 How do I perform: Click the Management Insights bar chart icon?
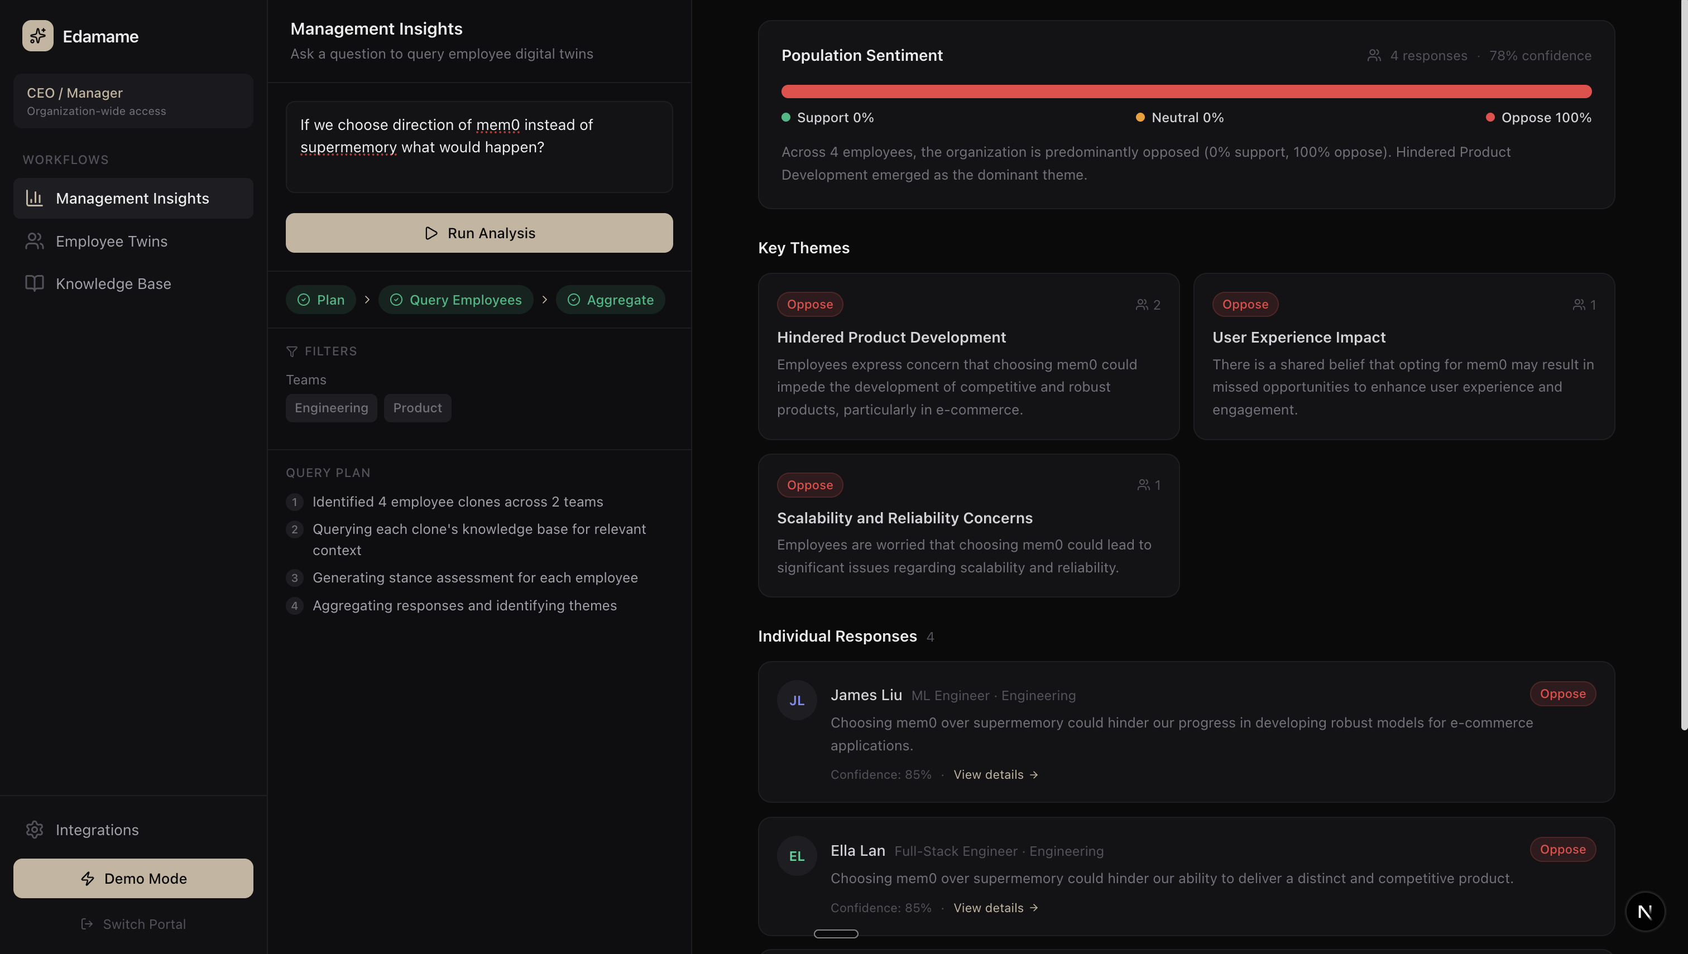point(34,198)
